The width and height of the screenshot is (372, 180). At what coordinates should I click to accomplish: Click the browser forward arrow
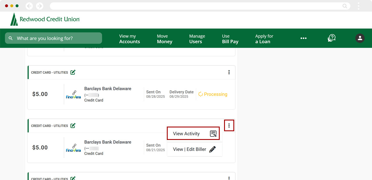(40, 6)
